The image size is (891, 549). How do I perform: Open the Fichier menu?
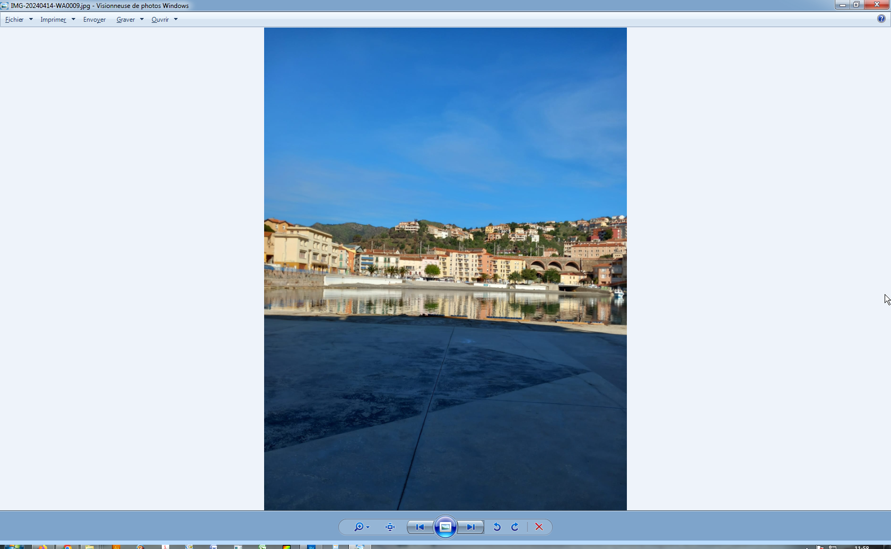pos(14,20)
